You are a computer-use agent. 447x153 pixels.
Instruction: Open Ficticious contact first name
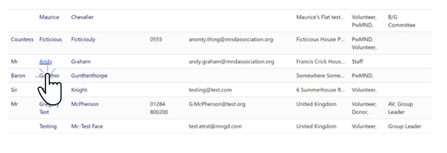pos(51,39)
